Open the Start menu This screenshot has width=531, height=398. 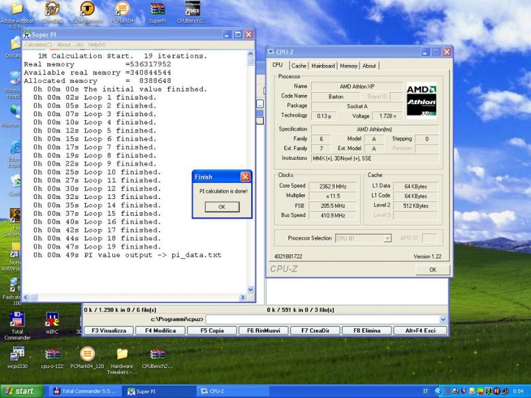click(22, 391)
